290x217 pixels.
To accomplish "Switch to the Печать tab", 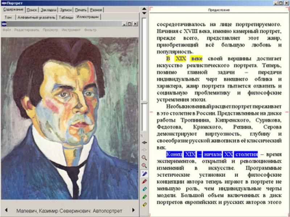I will pos(81,10).
